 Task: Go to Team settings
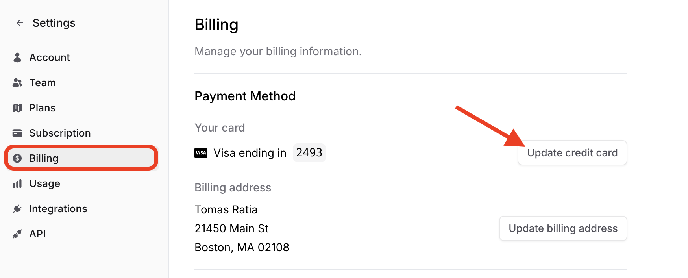coord(43,83)
